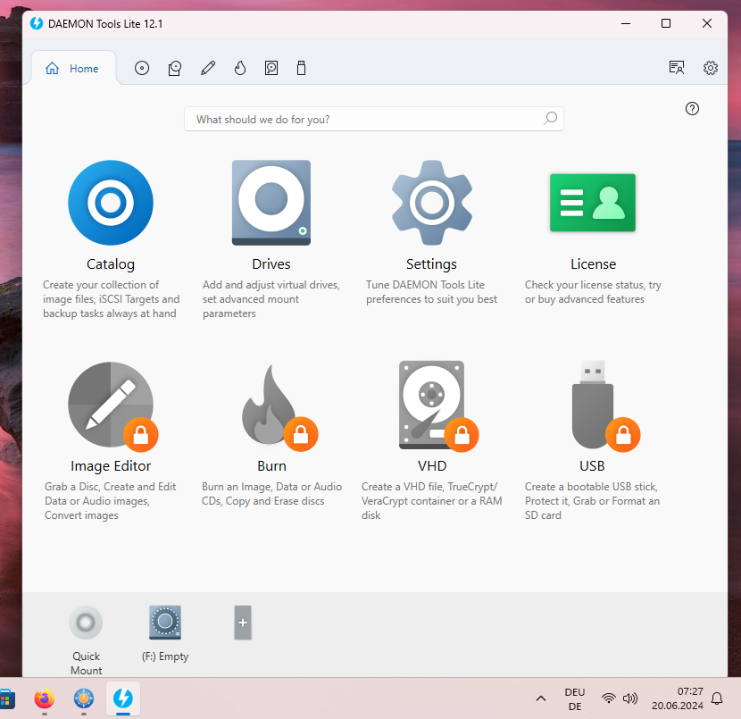
Task: Select the flame Burn toolbar icon
Action: (240, 68)
